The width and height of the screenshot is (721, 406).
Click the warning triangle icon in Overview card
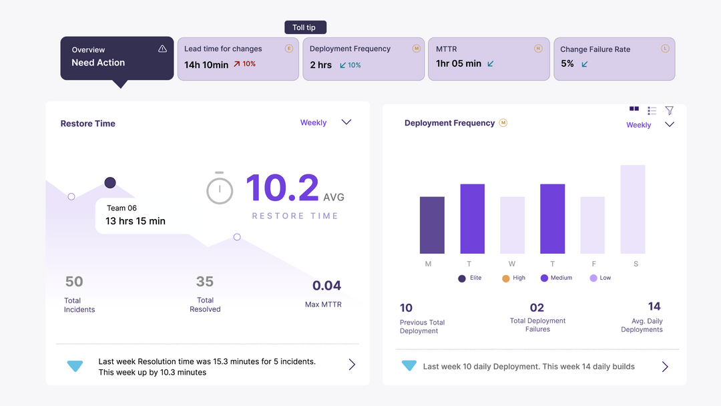point(162,49)
